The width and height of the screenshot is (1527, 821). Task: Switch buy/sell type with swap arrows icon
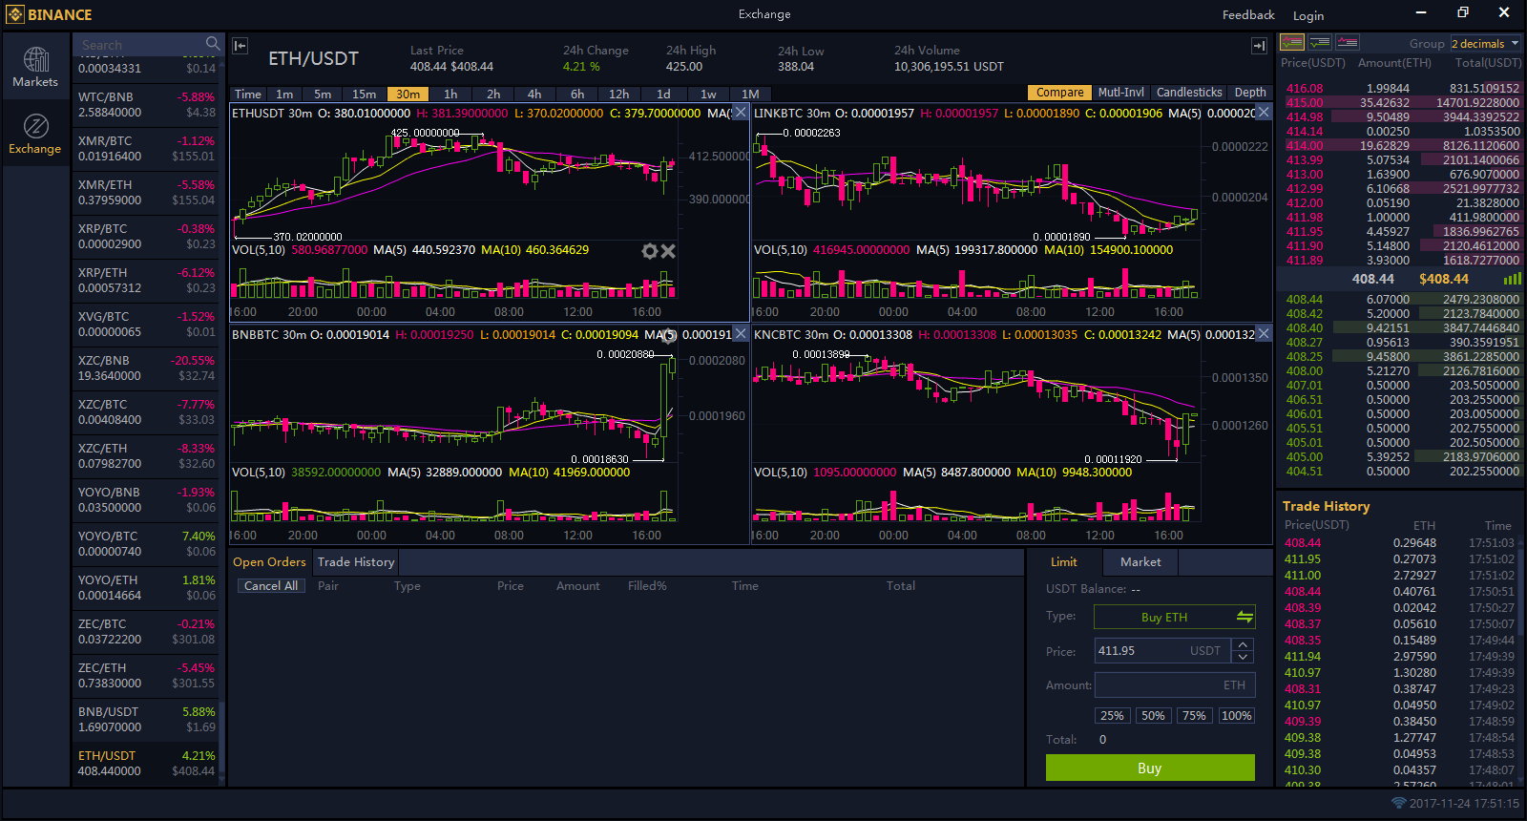tap(1245, 617)
